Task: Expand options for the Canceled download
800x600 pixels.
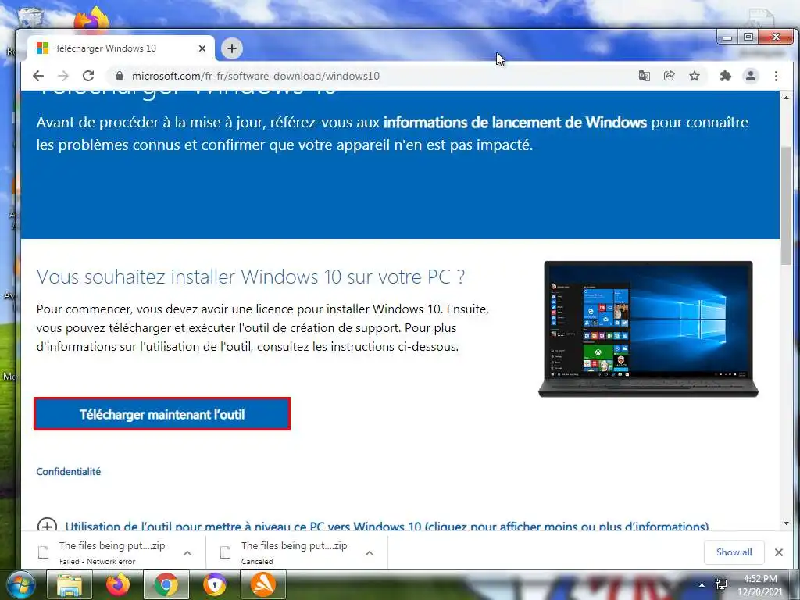Action: click(370, 553)
